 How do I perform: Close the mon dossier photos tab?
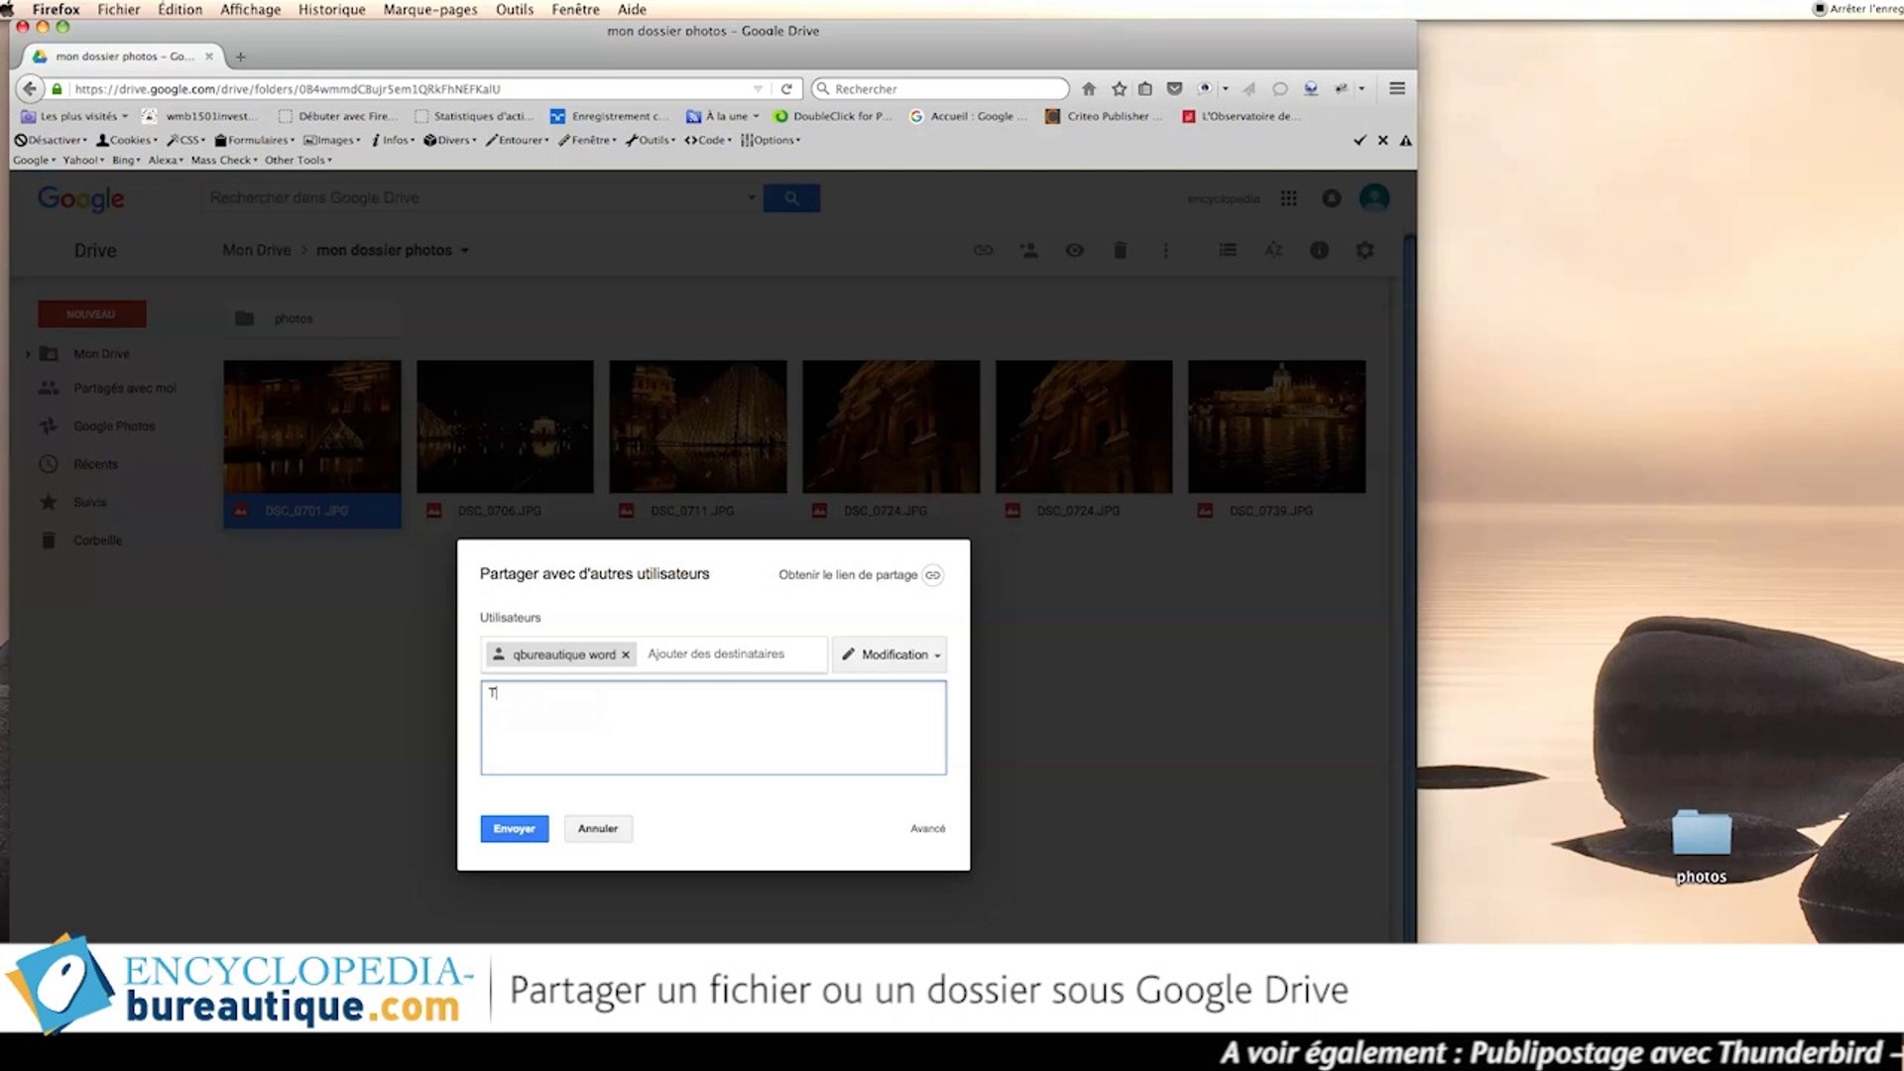click(209, 57)
